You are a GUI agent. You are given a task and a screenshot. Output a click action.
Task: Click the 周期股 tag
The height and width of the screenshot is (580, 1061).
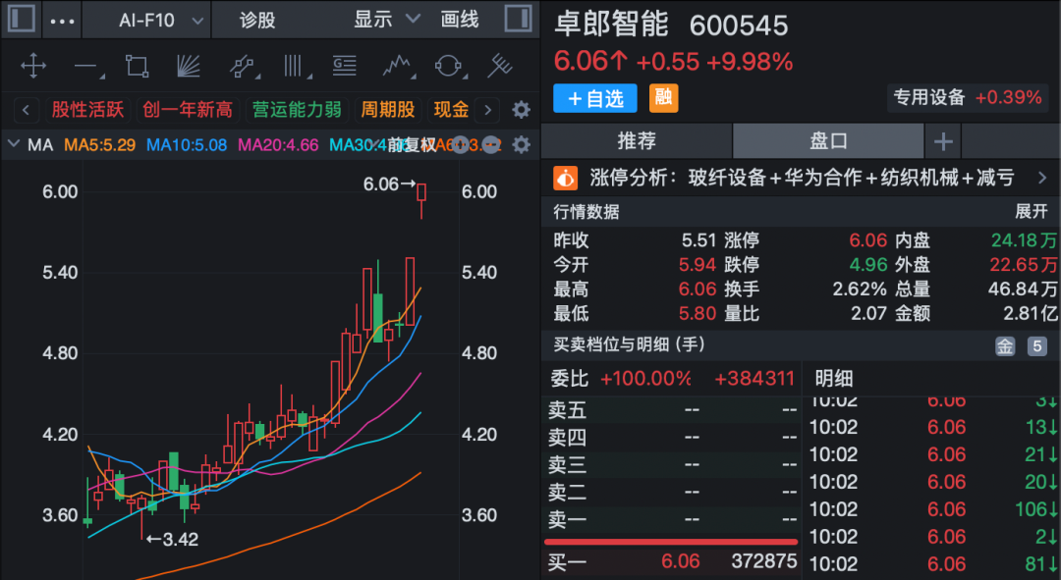coord(388,110)
